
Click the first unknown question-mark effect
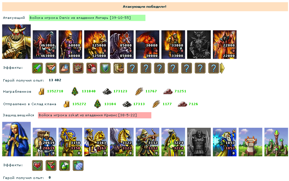tap(132, 68)
